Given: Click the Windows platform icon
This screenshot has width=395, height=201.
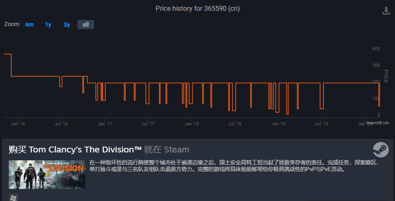Looking at the screenshot, I should (13, 198).
